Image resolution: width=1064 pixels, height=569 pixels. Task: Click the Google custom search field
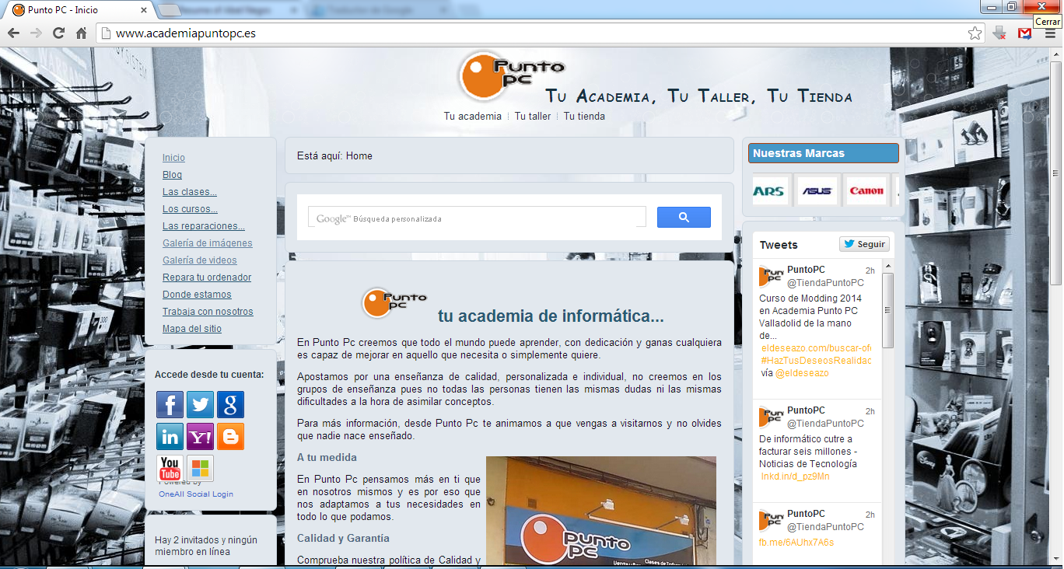point(477,218)
